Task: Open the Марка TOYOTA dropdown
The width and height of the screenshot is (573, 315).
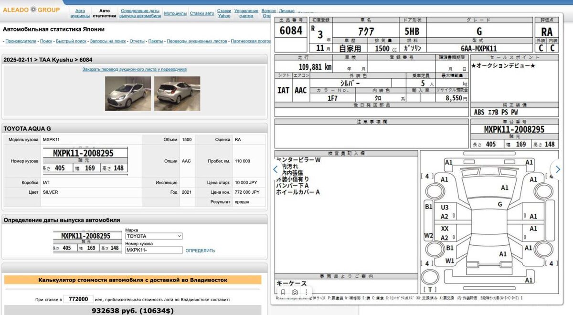Action: pyautogui.click(x=154, y=236)
